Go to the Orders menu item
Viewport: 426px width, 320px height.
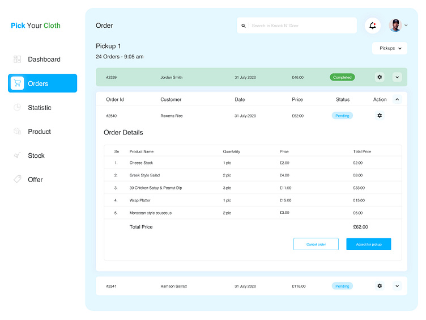42,83
